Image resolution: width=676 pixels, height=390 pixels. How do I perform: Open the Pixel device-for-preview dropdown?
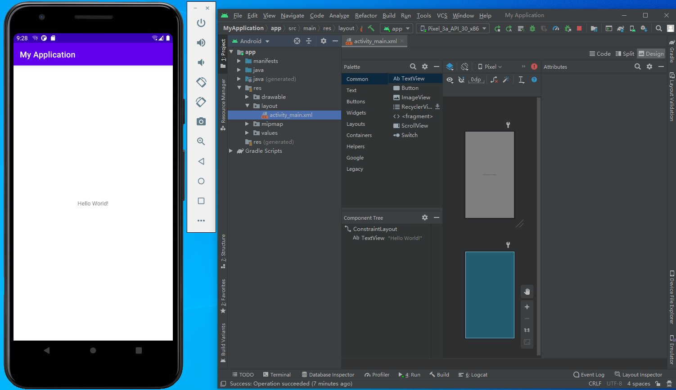coord(490,66)
